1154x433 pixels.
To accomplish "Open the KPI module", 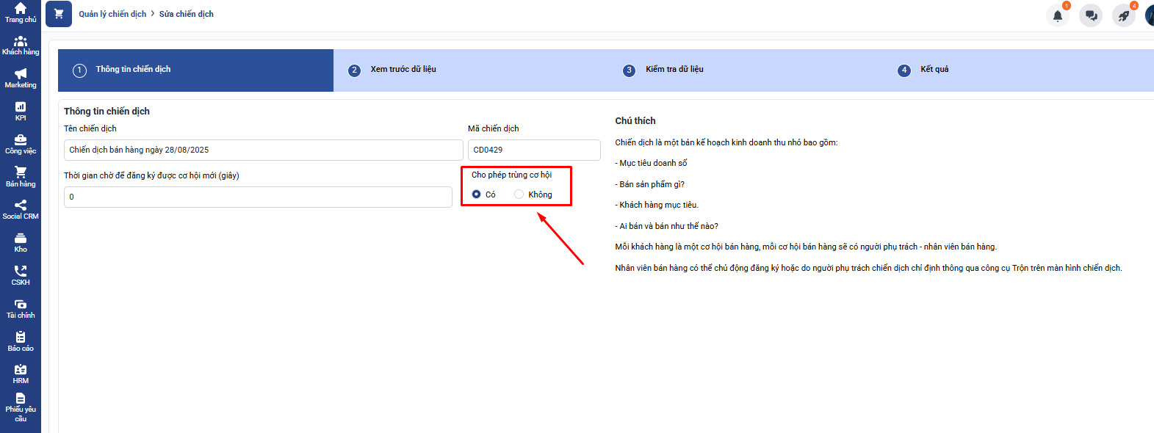I will tap(21, 112).
